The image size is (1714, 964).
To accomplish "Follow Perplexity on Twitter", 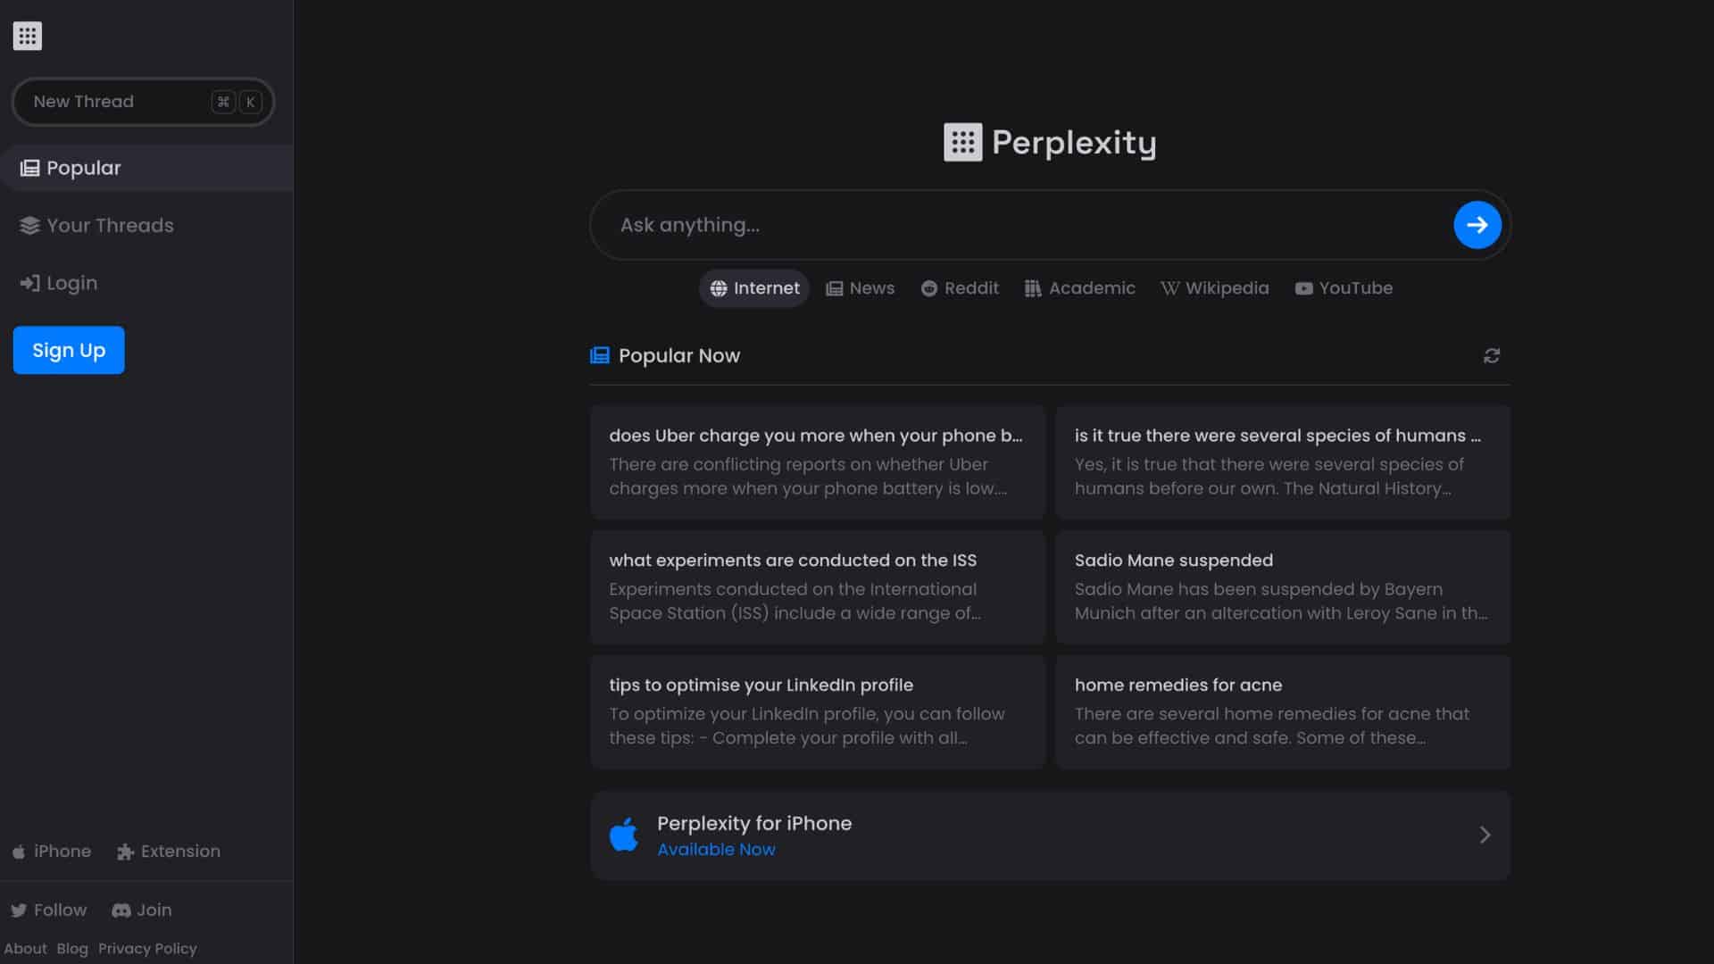I will (x=49, y=910).
